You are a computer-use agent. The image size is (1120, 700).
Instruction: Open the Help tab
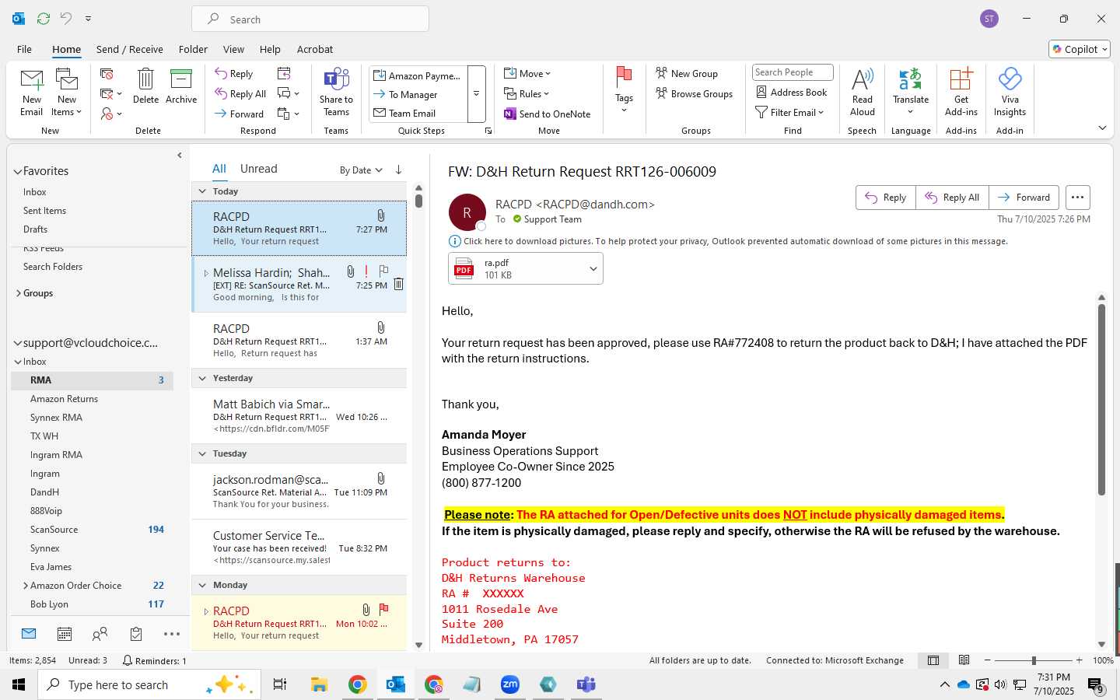coord(270,49)
